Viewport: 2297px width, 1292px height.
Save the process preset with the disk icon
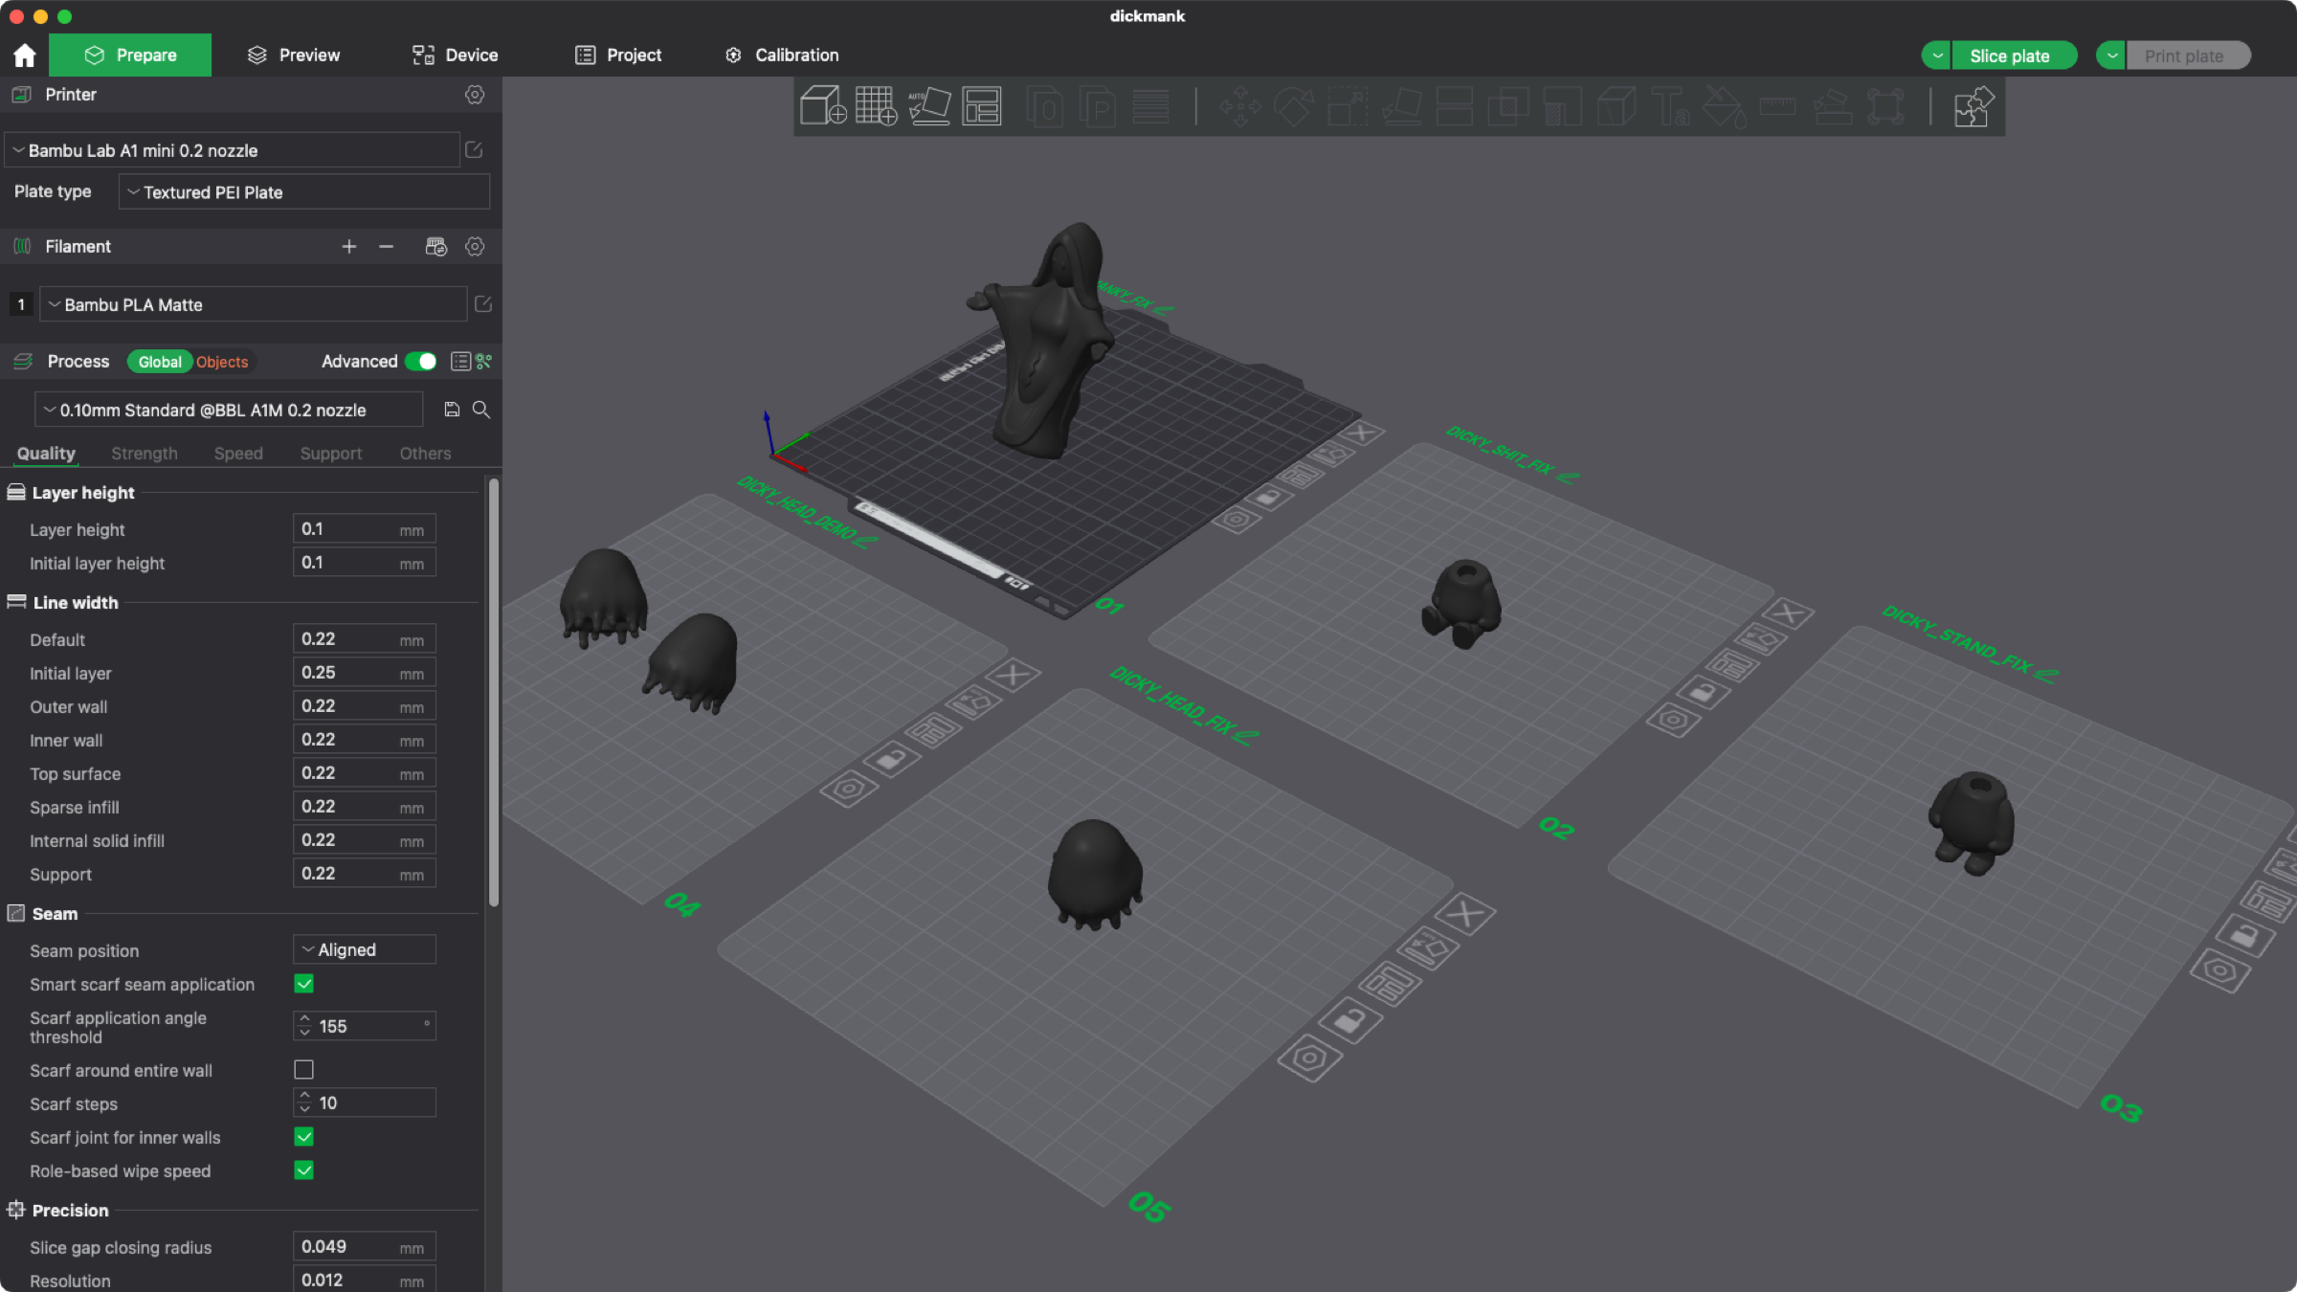(452, 410)
